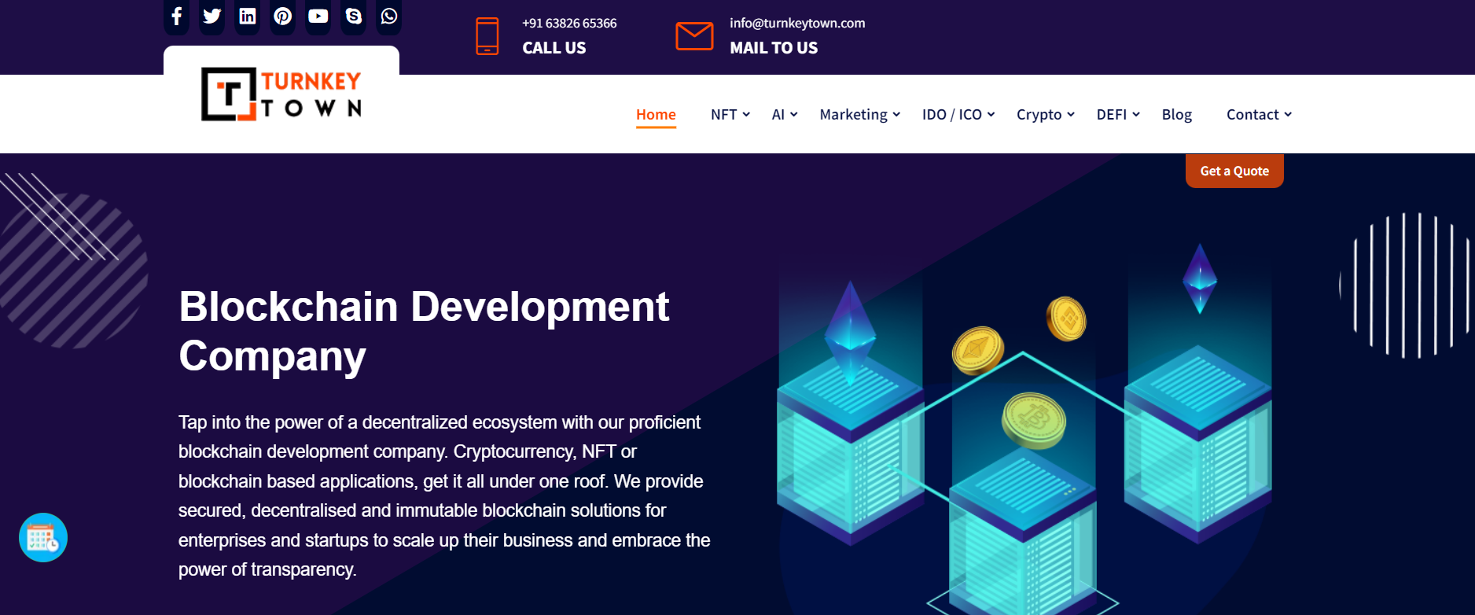Click the paragraph starting 'Tap into the power'
Viewport: 1475px width, 615px height.
tap(444, 495)
